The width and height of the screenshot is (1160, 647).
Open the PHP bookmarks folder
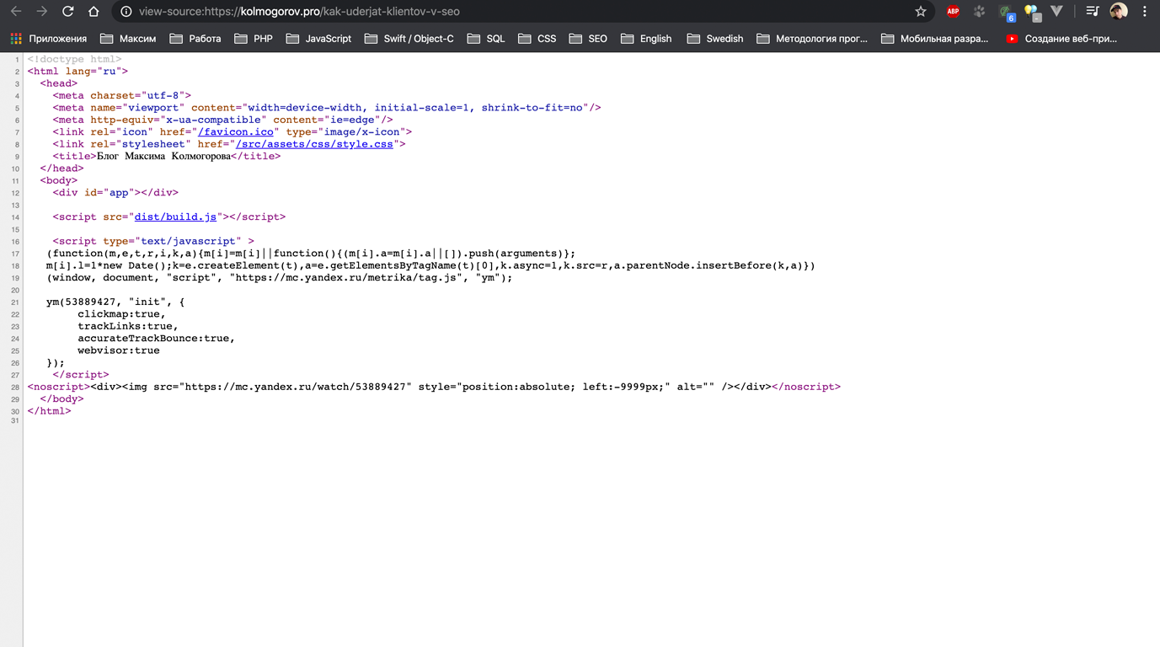click(254, 39)
